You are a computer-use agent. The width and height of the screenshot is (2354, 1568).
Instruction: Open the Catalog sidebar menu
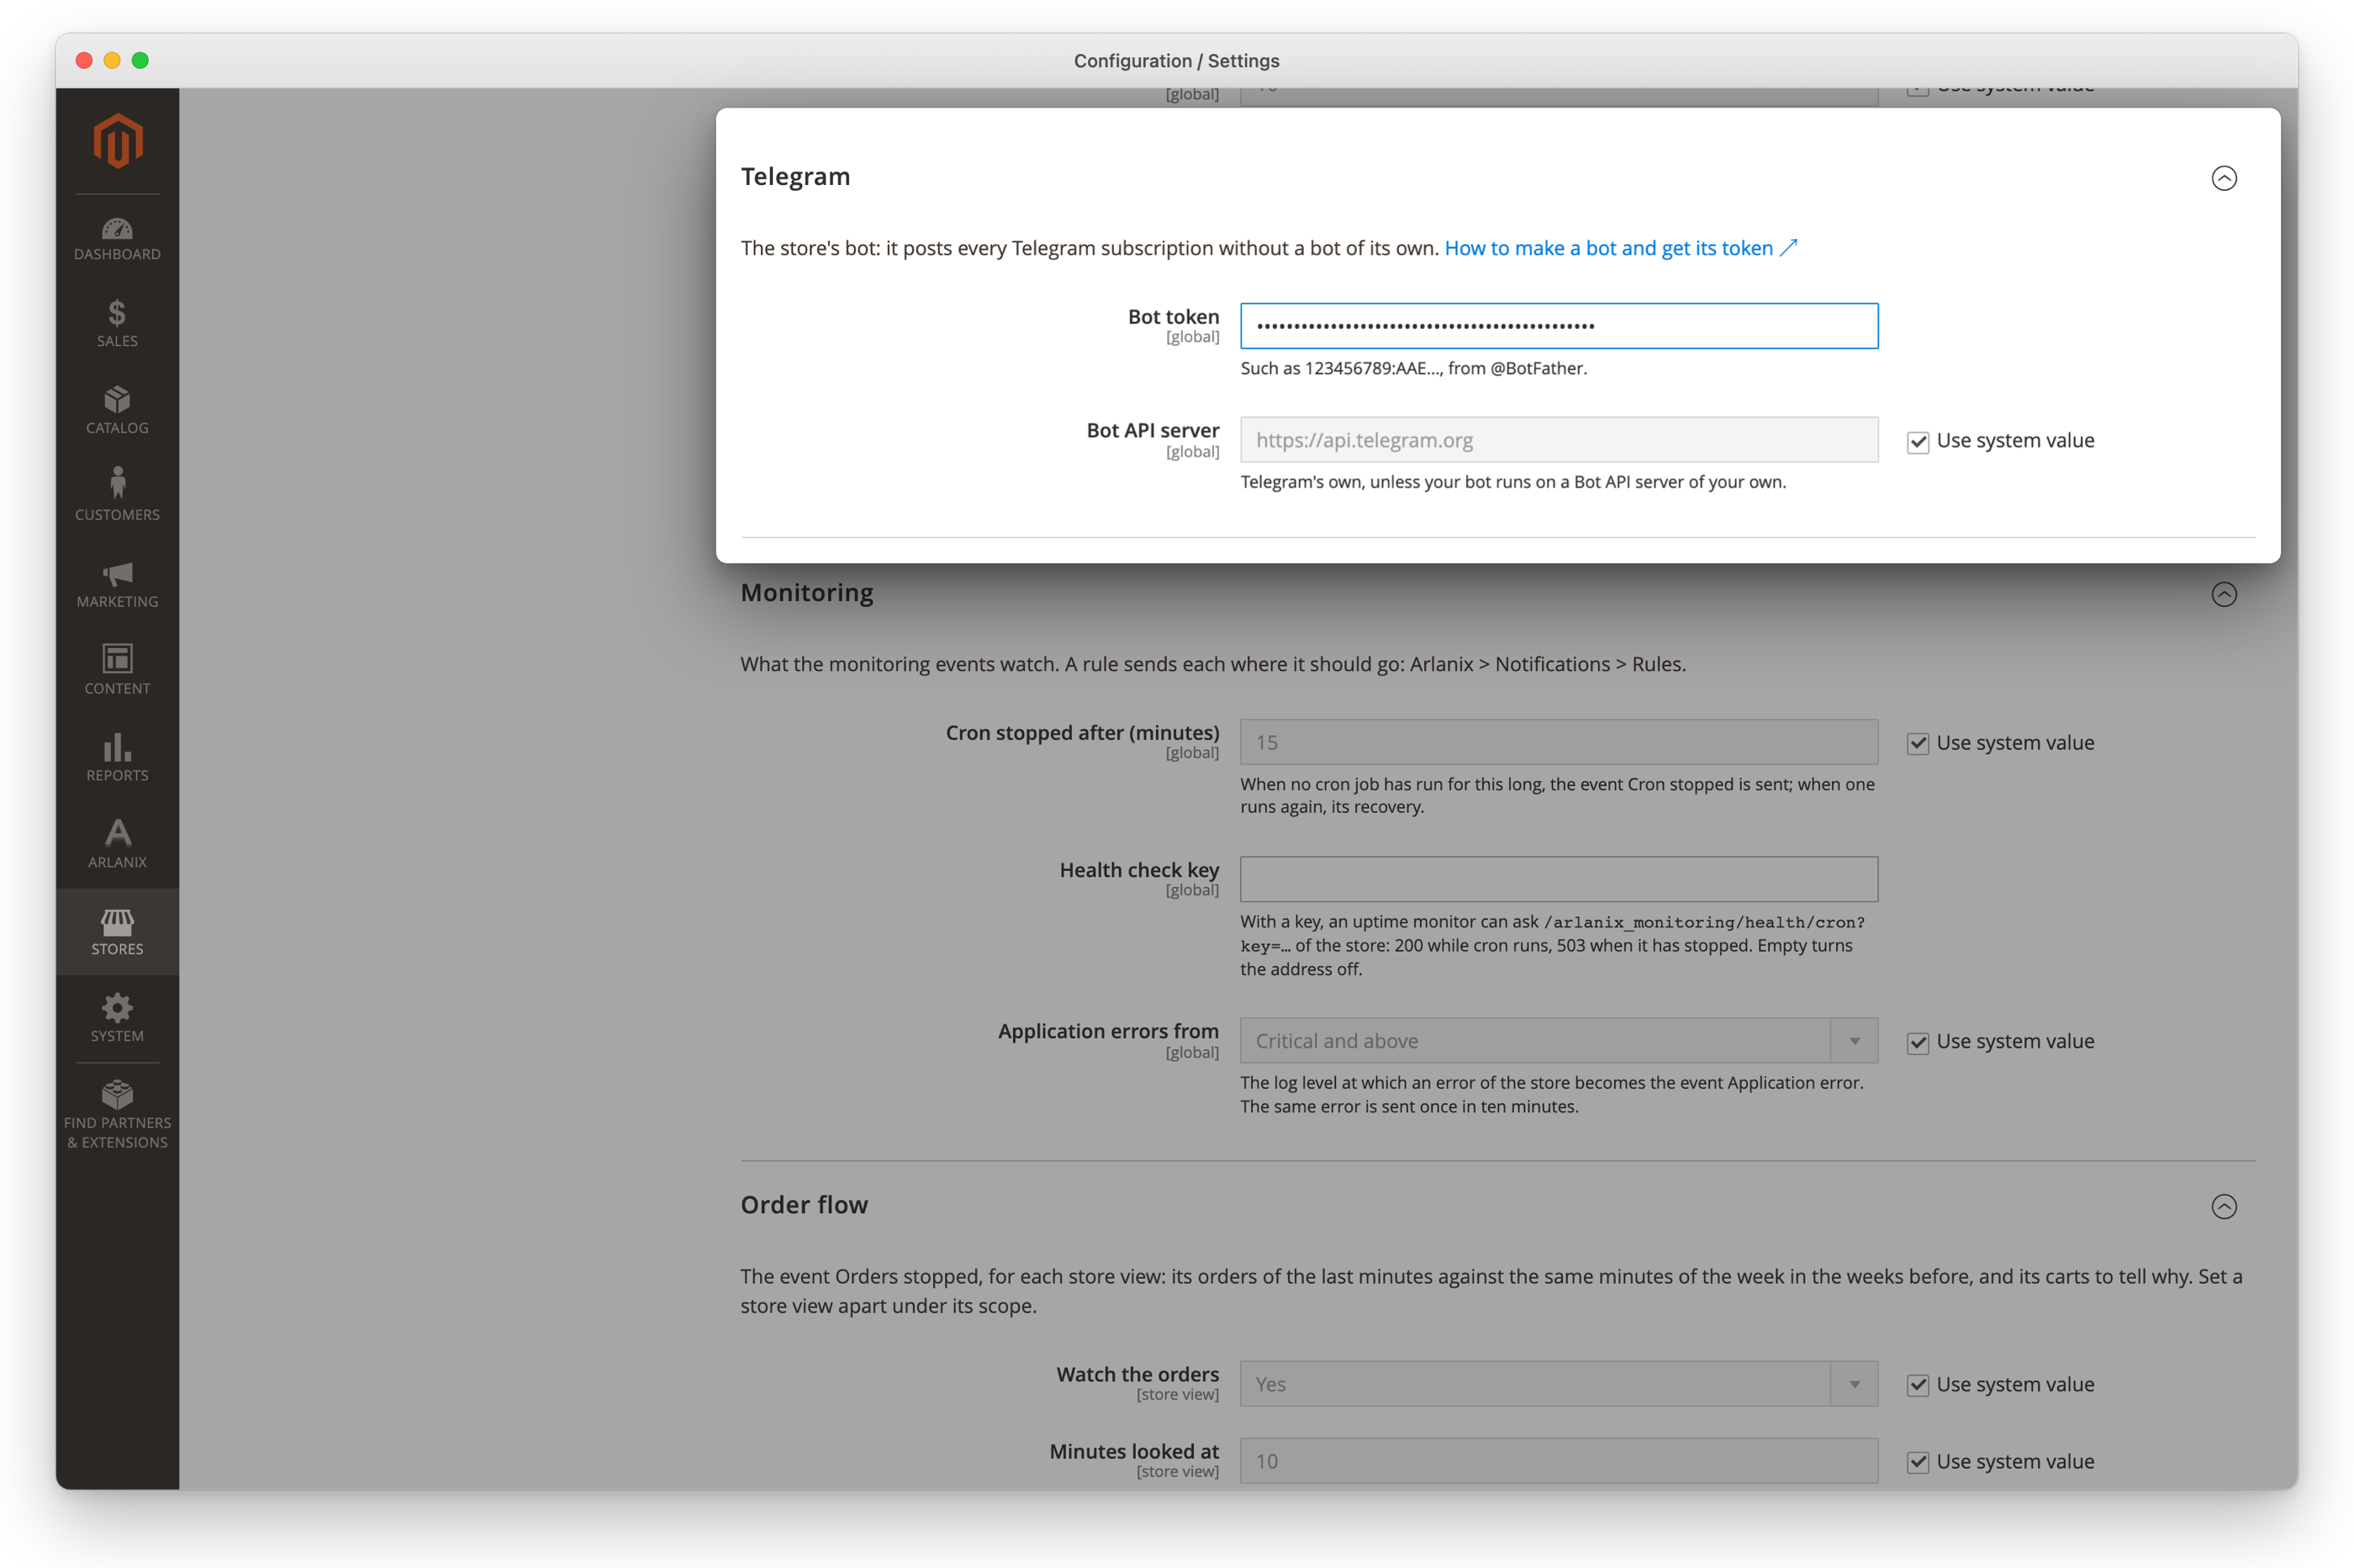pos(117,411)
